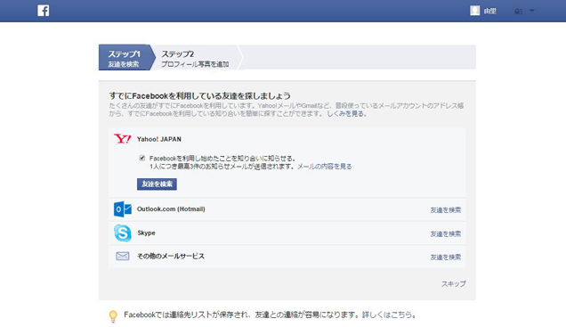The width and height of the screenshot is (566, 327).
Task: Open the profile picture thumbnail for 由里
Action: click(x=475, y=11)
